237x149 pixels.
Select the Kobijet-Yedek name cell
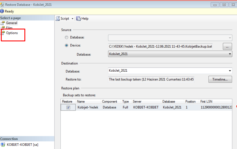88,107
